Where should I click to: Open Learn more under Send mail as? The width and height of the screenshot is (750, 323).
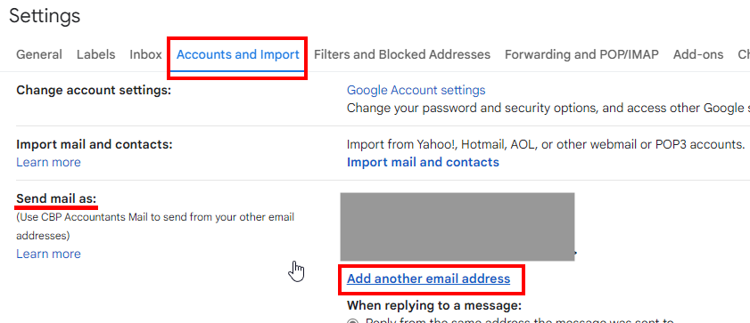click(48, 254)
